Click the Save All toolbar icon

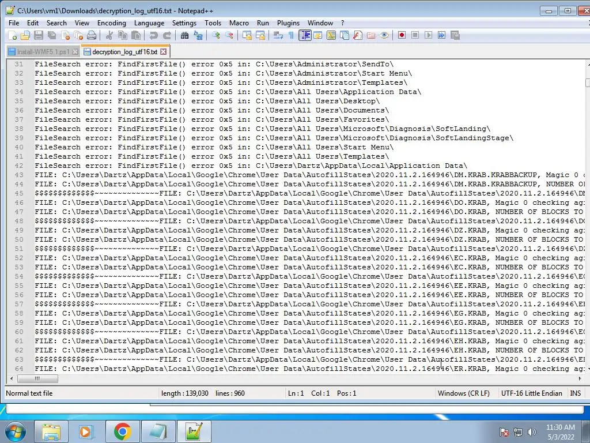point(52,35)
